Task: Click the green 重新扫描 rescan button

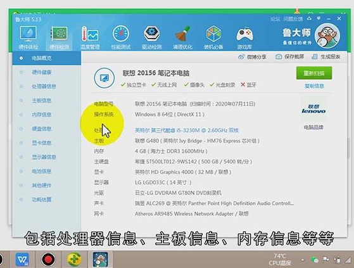Action: point(314,73)
